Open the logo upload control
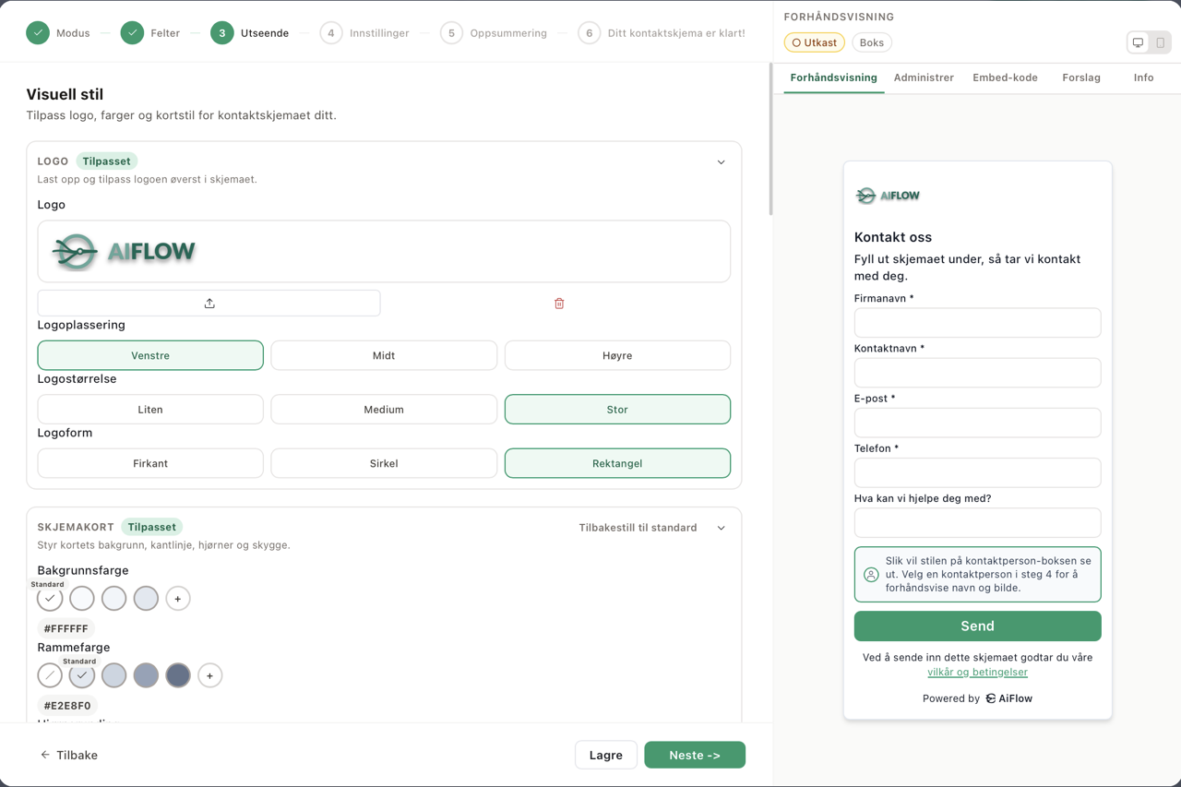This screenshot has width=1181, height=787. pyautogui.click(x=209, y=303)
